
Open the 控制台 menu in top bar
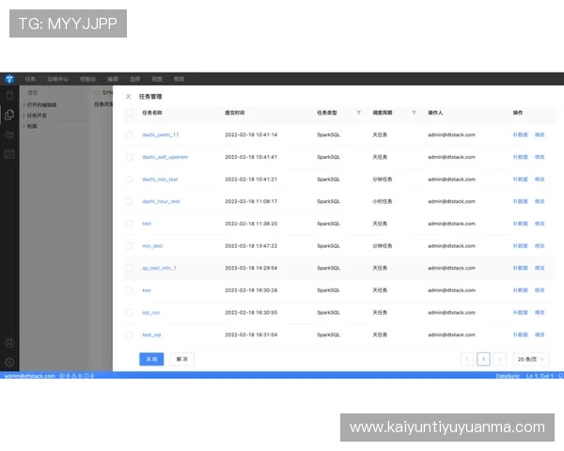tap(87, 79)
